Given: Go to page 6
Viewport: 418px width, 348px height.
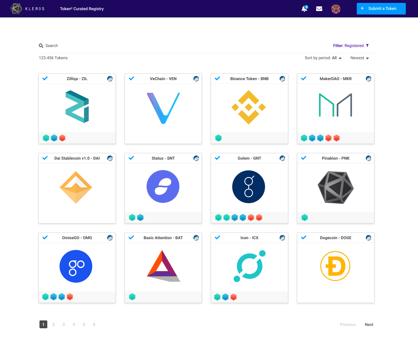Looking at the screenshot, I should click(94, 324).
